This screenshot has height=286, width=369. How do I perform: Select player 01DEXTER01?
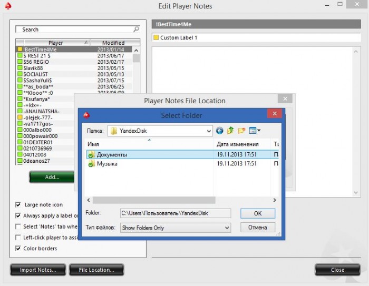coord(46,142)
